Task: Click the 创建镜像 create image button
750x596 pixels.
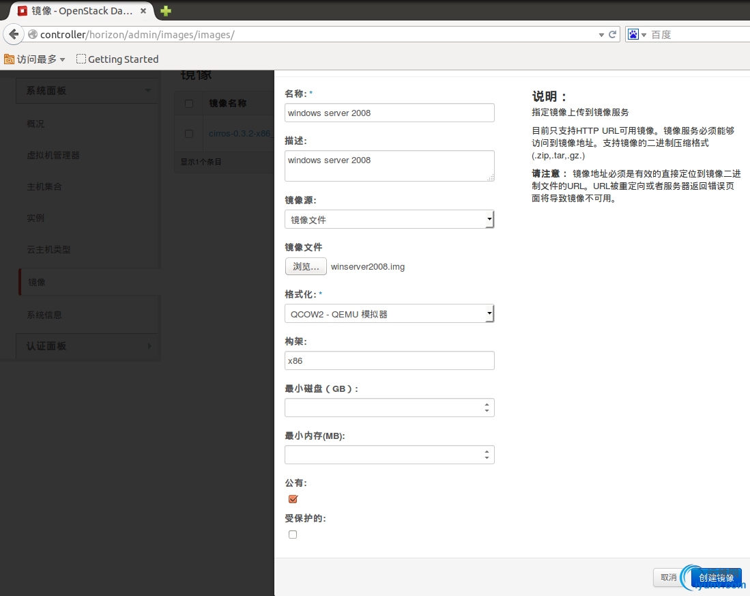Action: 716,578
